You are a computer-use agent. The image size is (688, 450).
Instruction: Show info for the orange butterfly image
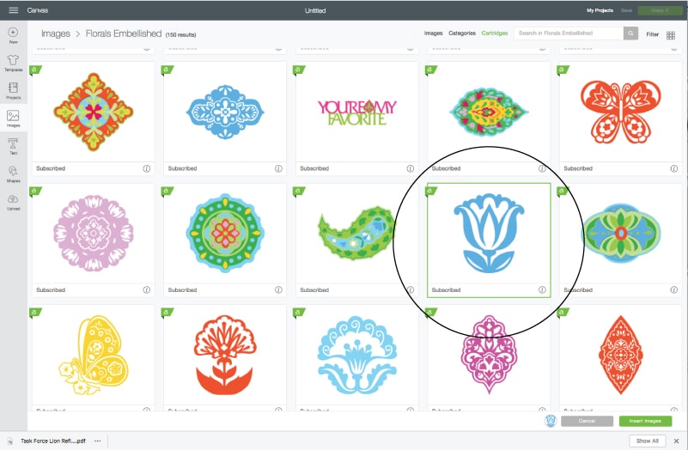click(x=674, y=168)
